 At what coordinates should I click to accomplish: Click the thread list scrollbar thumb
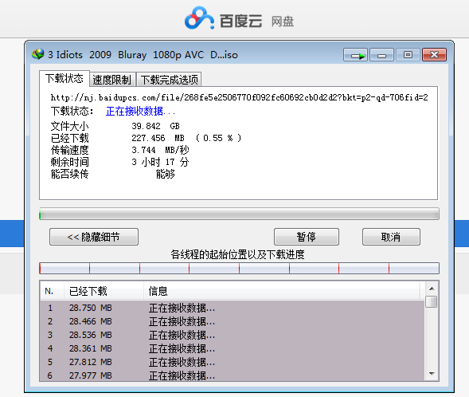point(432,301)
